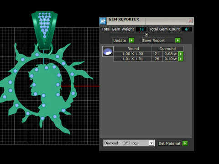Click the Gem Reporter logo icon
Image resolution: width=219 pixels, height=164 pixels.
103,21
